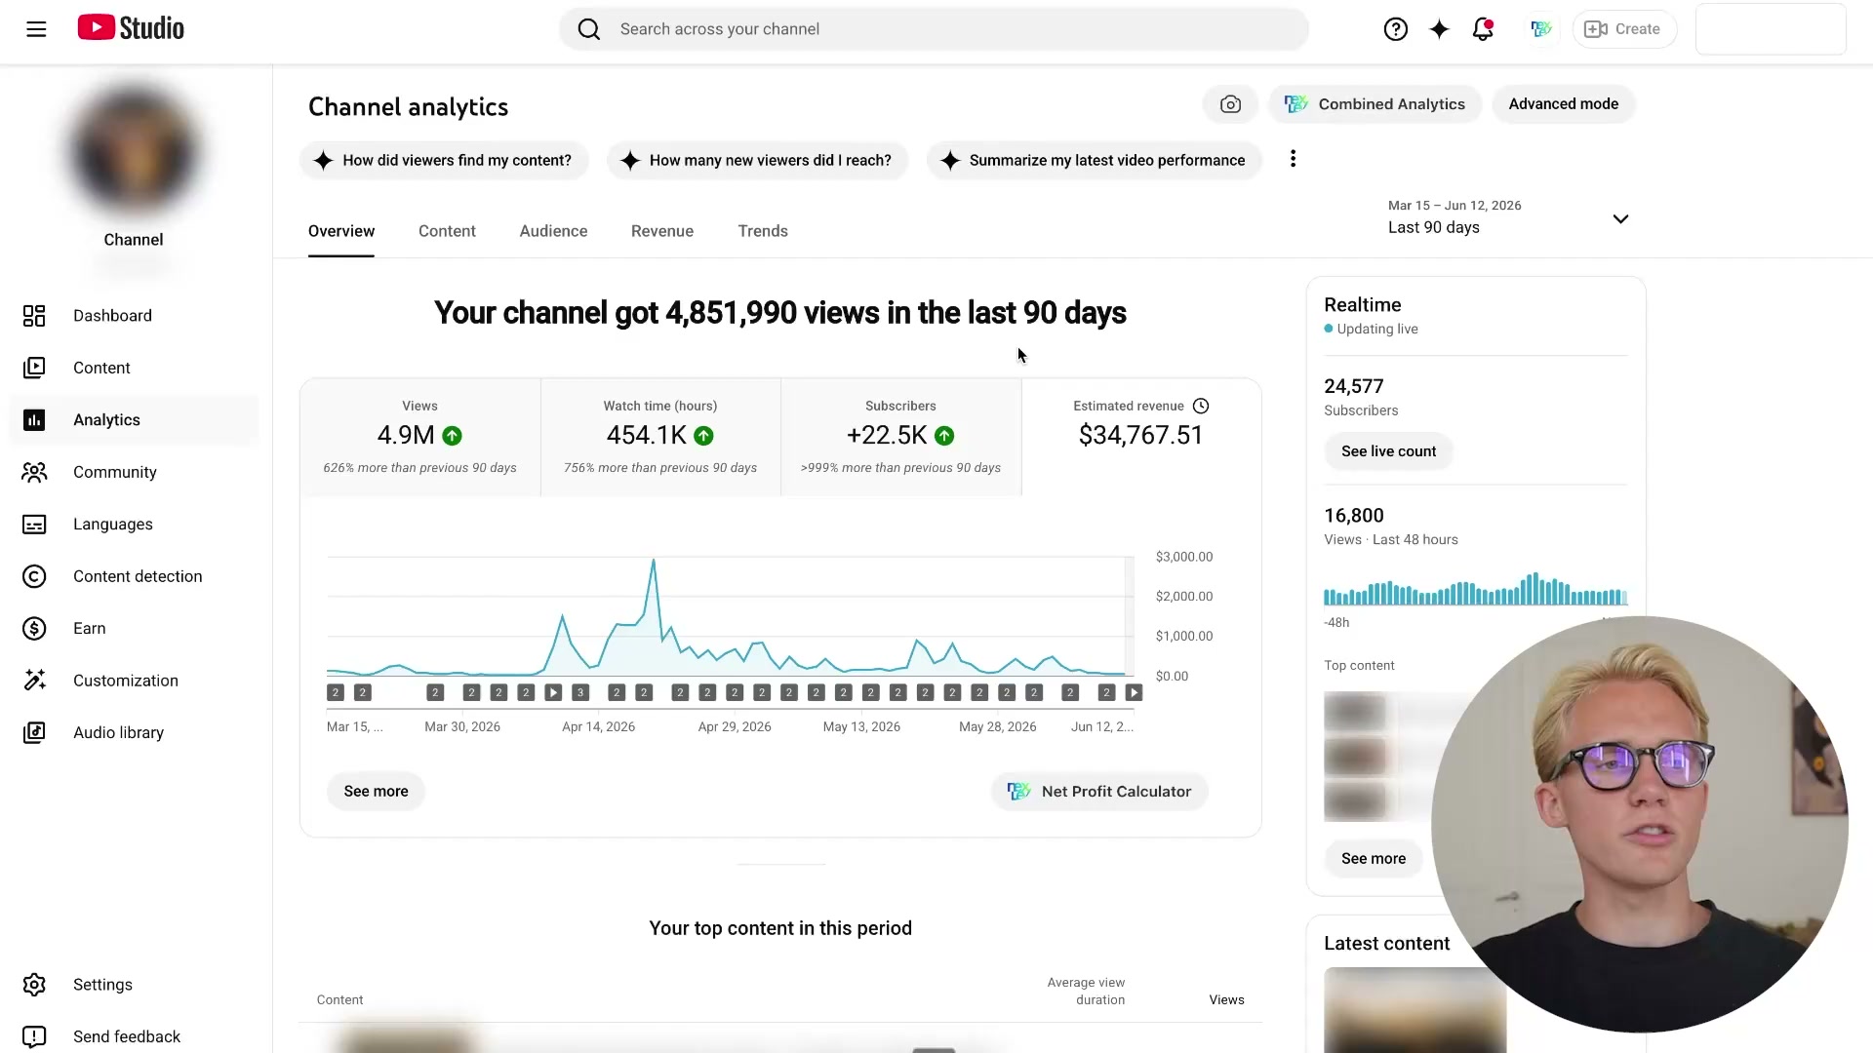1873x1053 pixels.
Task: Switch to the Revenue tab
Action: tap(662, 231)
